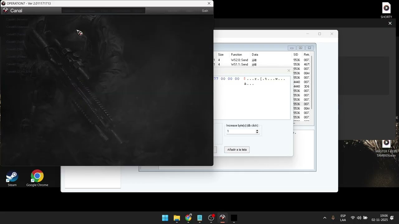Maximize the background white application window

(320, 34)
